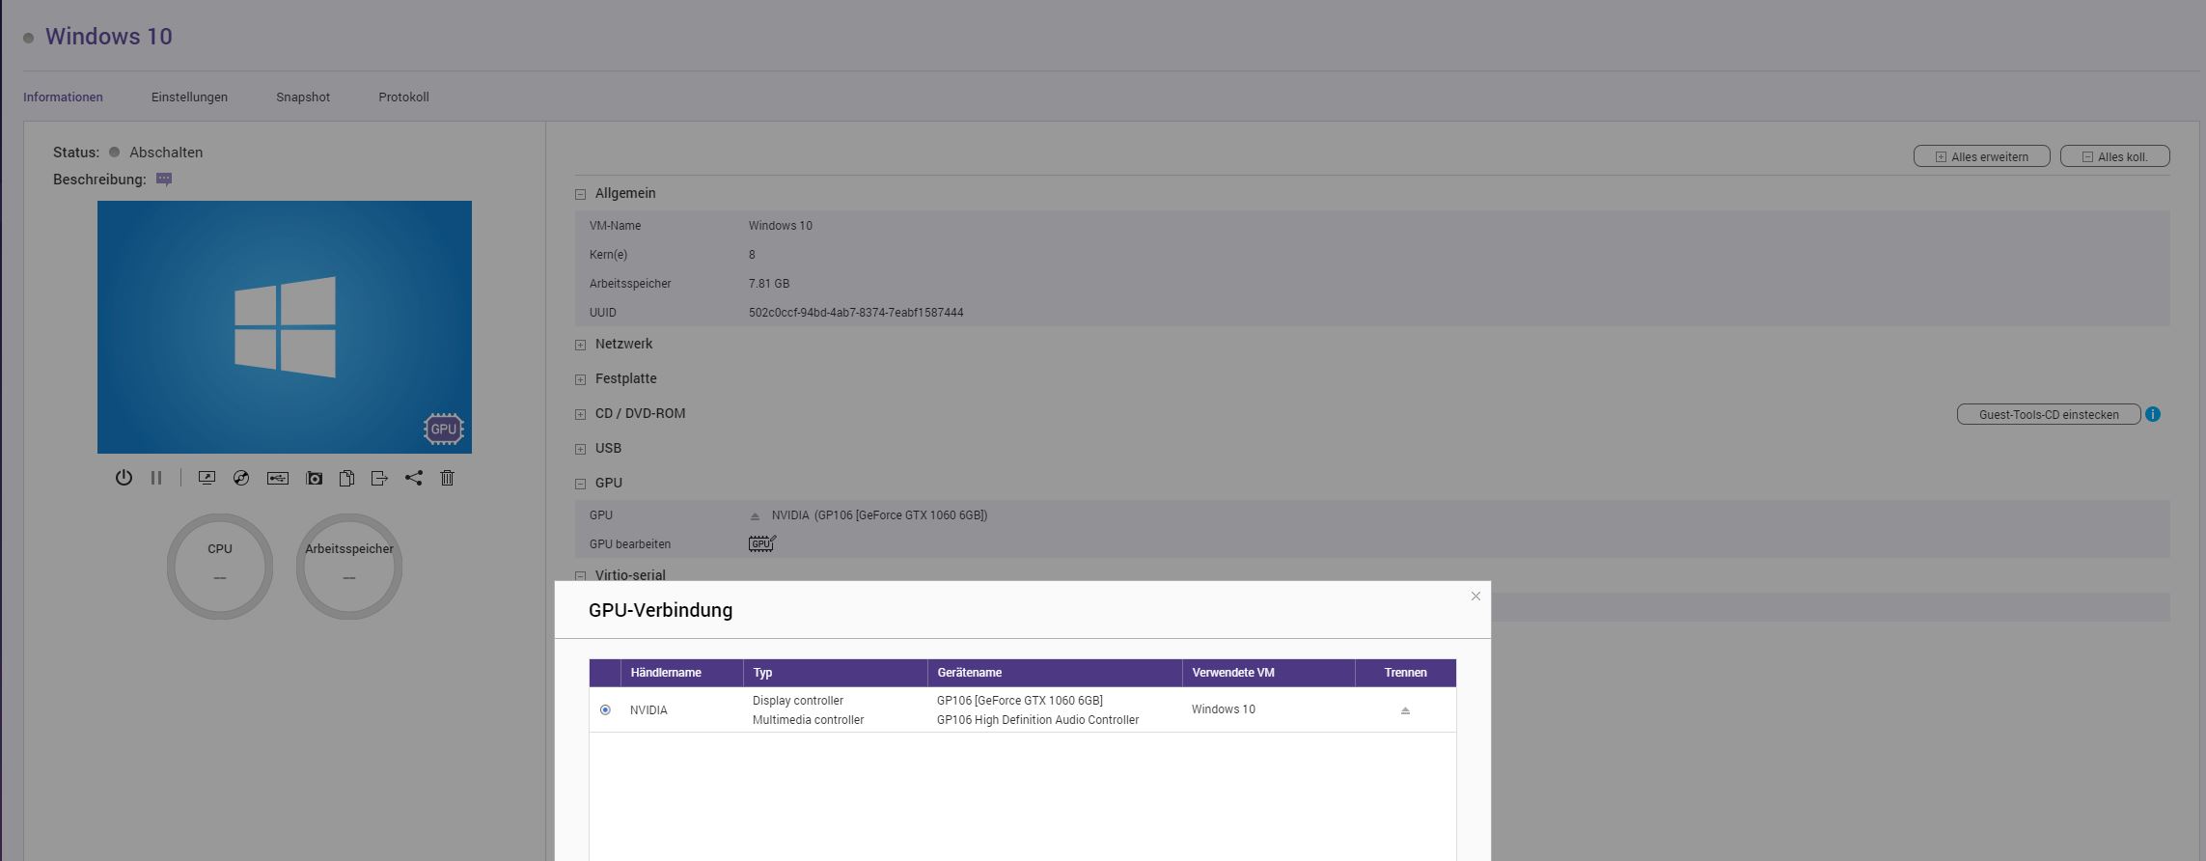The width and height of the screenshot is (2206, 861).
Task: Open the Protokoll tab
Action: pos(403,97)
